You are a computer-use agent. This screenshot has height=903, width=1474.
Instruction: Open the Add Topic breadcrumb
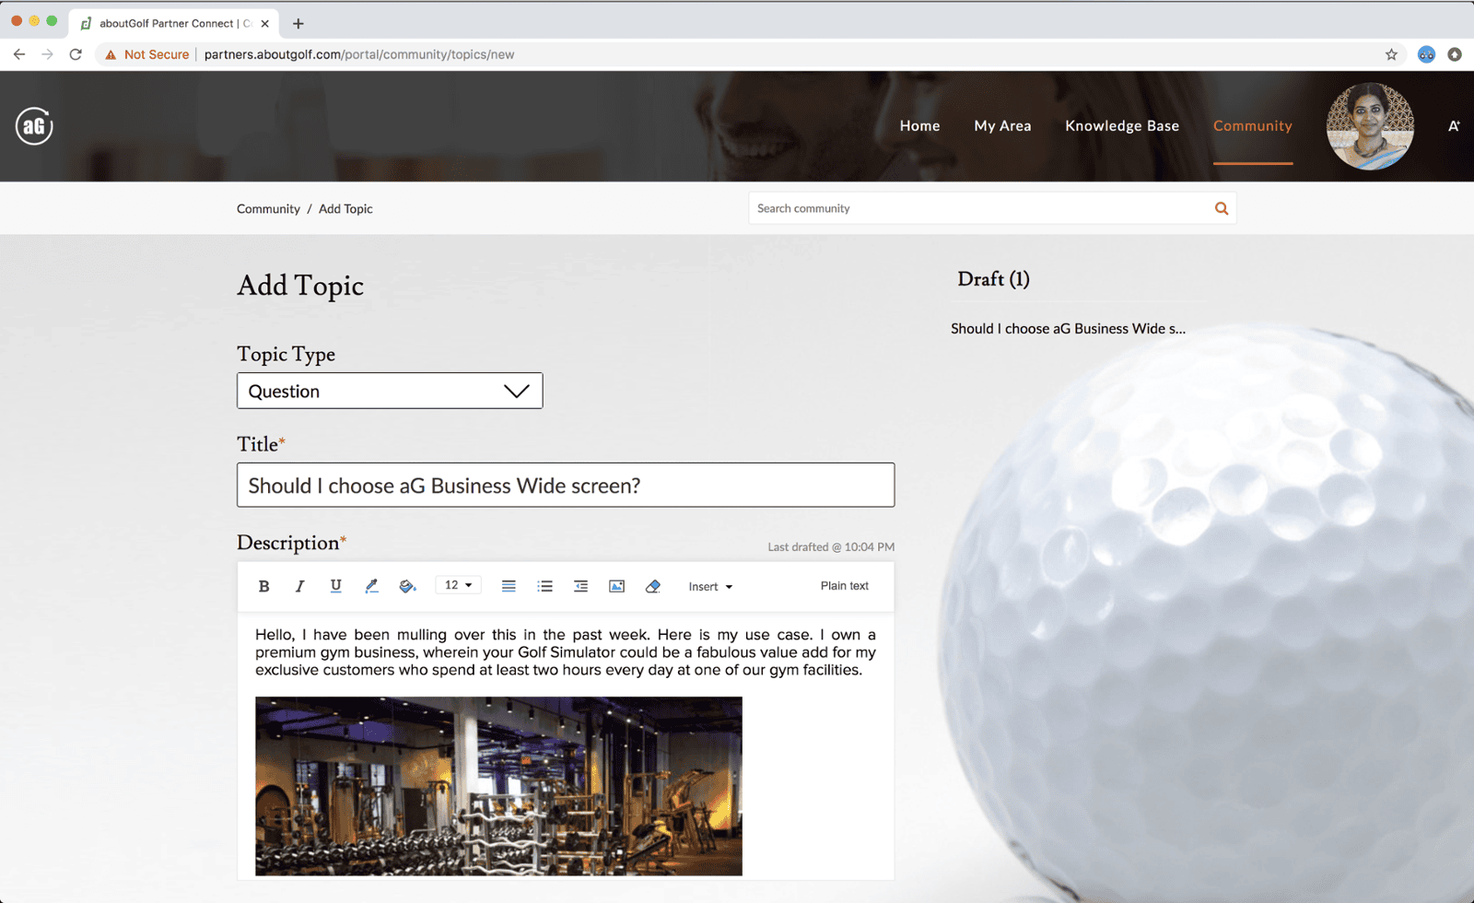(x=345, y=209)
